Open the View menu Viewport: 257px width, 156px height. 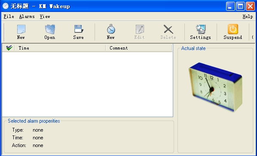(x=45, y=17)
